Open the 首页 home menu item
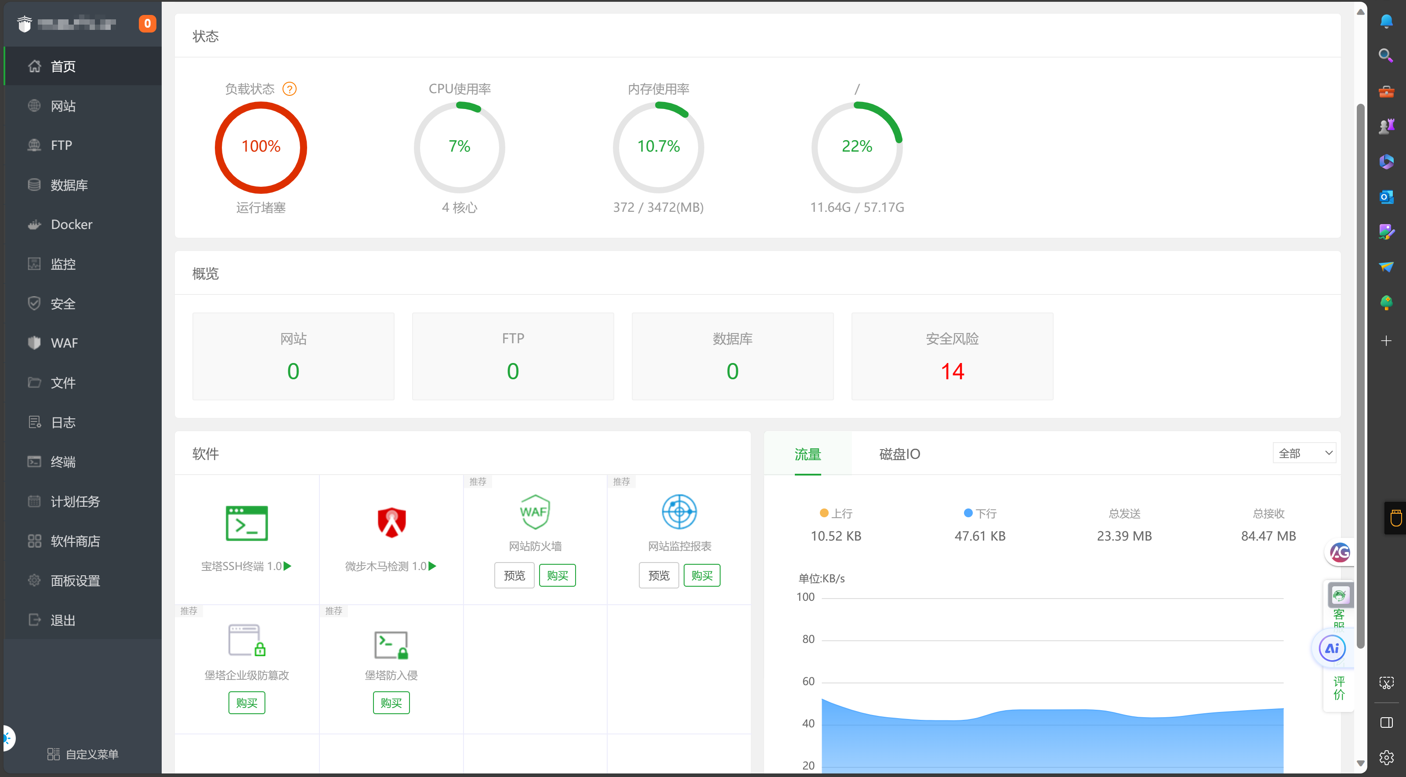Viewport: 1406px width, 777px height. tap(83, 66)
